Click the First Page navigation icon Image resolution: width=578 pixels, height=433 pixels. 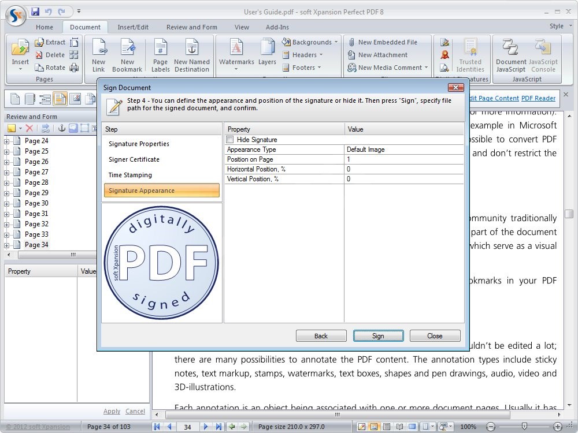157,427
